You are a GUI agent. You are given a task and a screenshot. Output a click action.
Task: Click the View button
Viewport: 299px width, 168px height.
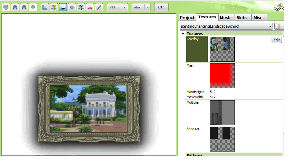click(138, 7)
